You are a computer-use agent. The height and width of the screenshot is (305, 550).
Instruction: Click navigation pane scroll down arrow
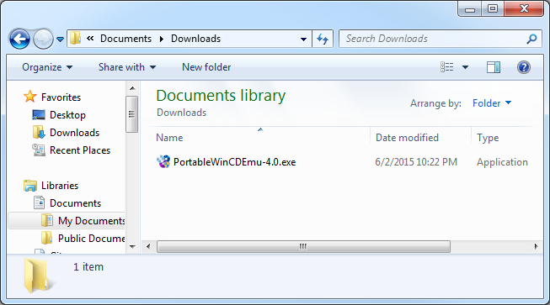132,246
